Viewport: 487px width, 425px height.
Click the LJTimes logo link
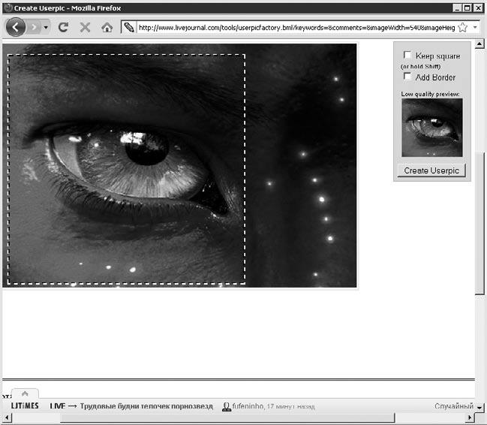25,406
